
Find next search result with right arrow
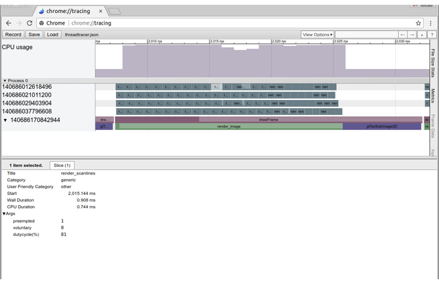click(x=412, y=35)
